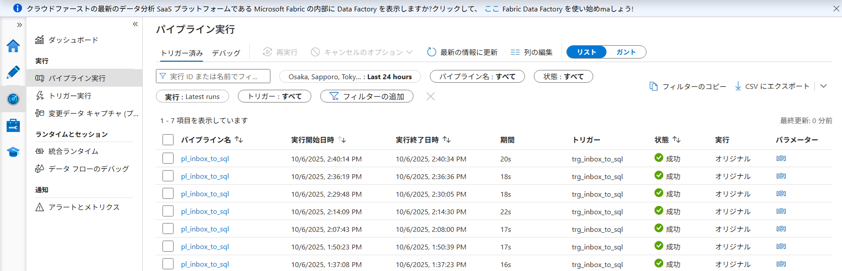
Task: Switch to the デバッグ tab
Action: pyautogui.click(x=226, y=53)
